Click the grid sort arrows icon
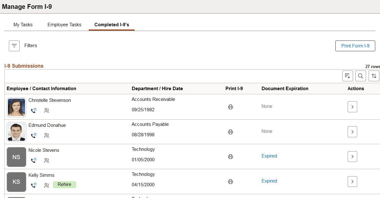This screenshot has width=380, height=198. (374, 76)
